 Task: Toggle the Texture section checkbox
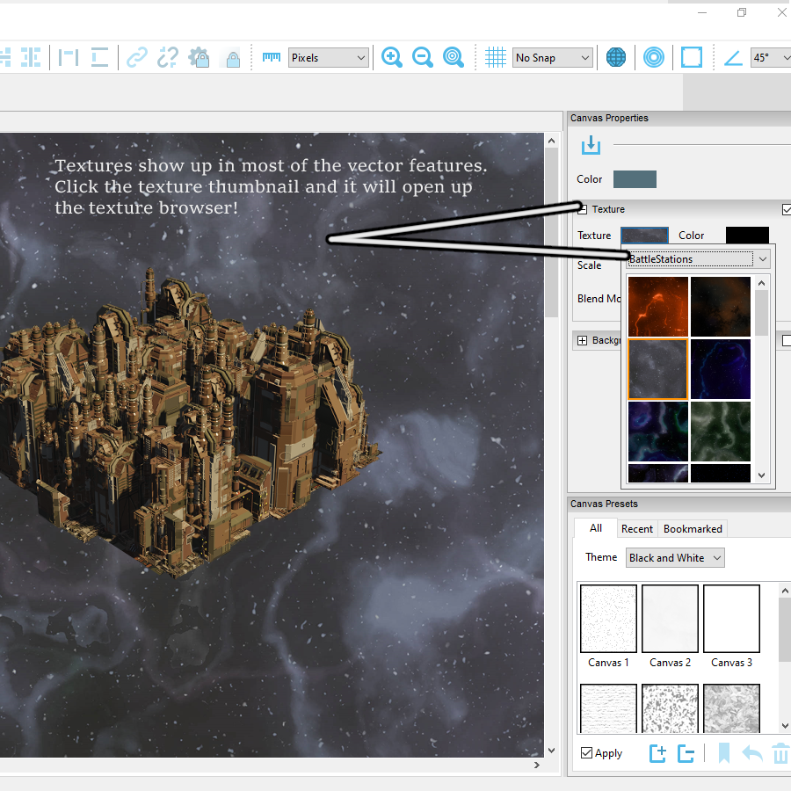pyautogui.click(x=787, y=209)
